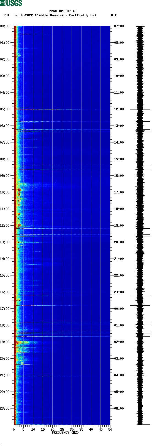Click the 25 Hz frequency tick label
Viewport: 152px width, 447px height.
[62, 430]
